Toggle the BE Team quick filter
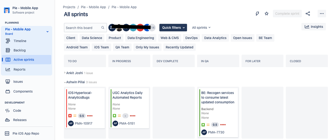This screenshot has height=140, width=334. click(265, 38)
